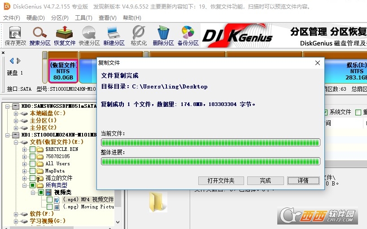This screenshot has height=229, width=367.
Task: Close the 复制文件 dialog
Action: (318, 63)
